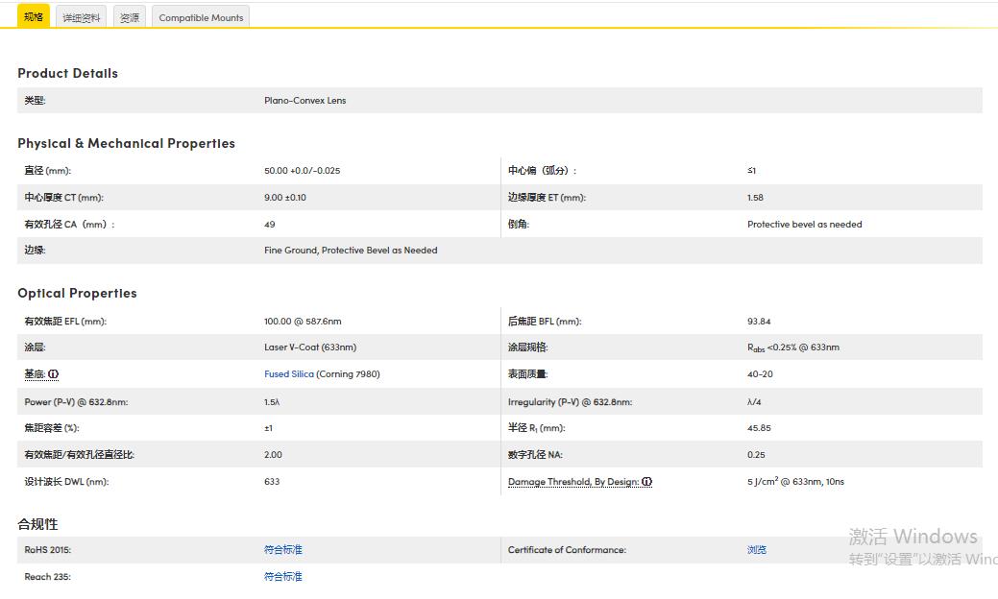Click the info icon beside Damage Threshold
The width and height of the screenshot is (998, 599).
coord(646,482)
